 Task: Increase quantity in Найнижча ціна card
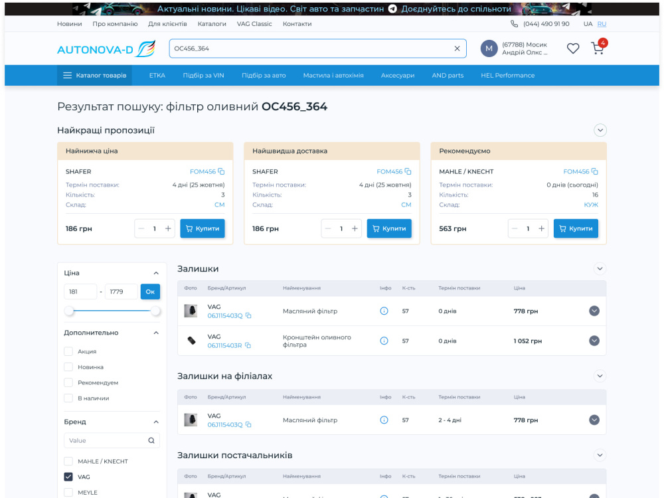[x=168, y=228]
